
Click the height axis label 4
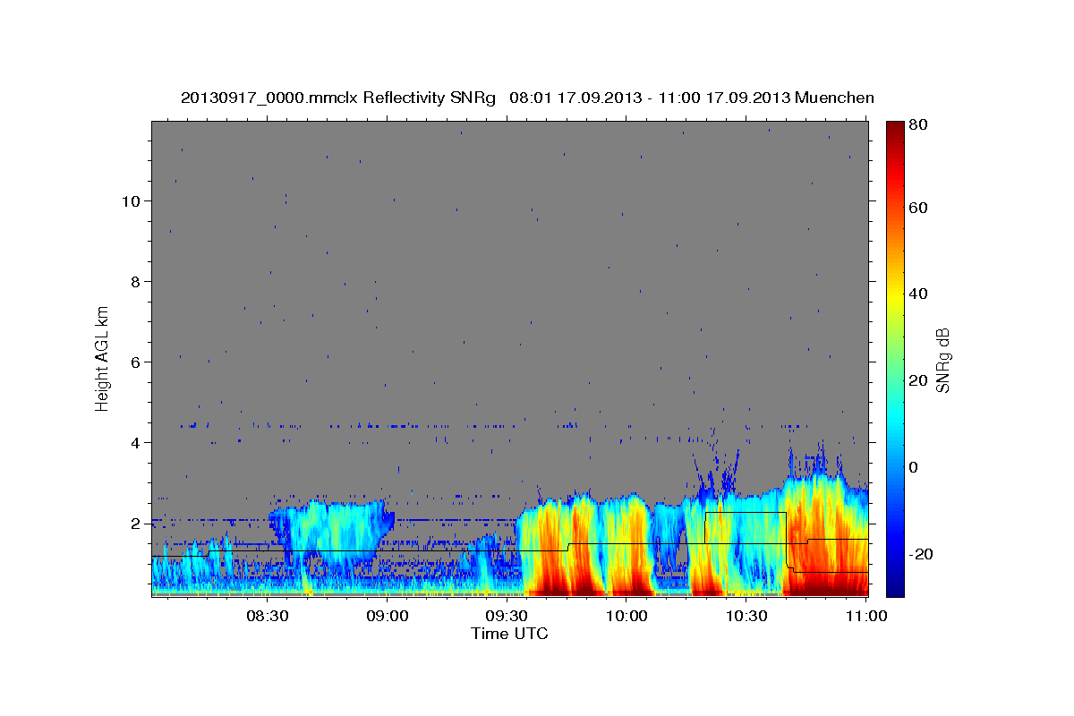[x=136, y=443]
